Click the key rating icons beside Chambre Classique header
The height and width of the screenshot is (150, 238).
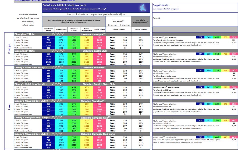pyautogui.click(x=58, y=34)
